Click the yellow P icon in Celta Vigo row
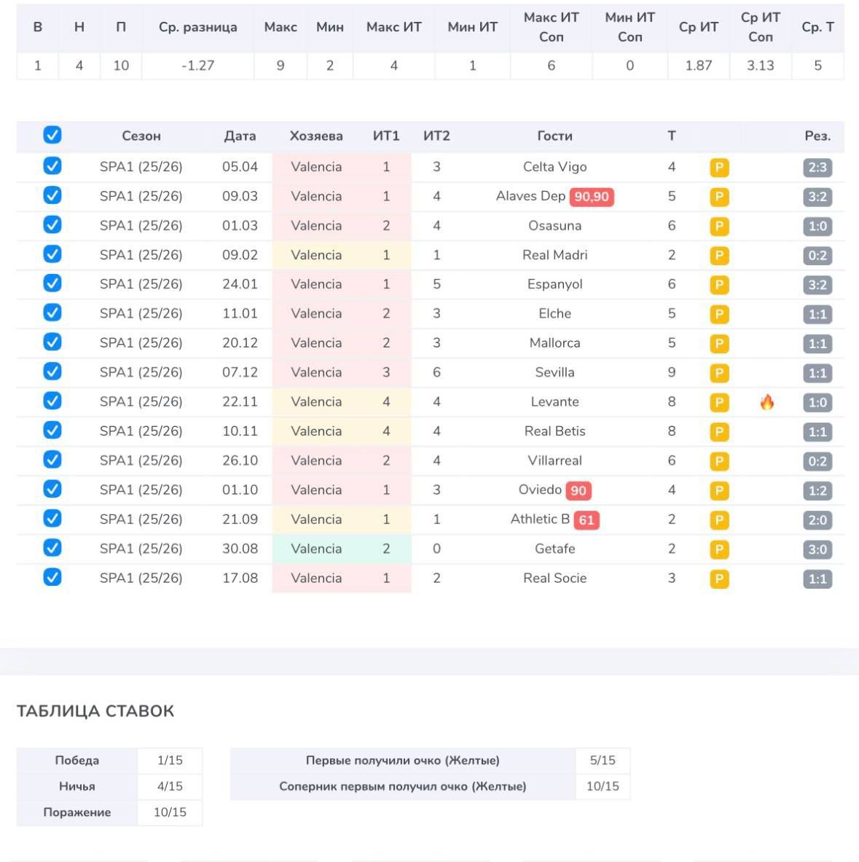859x862 pixels. [719, 168]
